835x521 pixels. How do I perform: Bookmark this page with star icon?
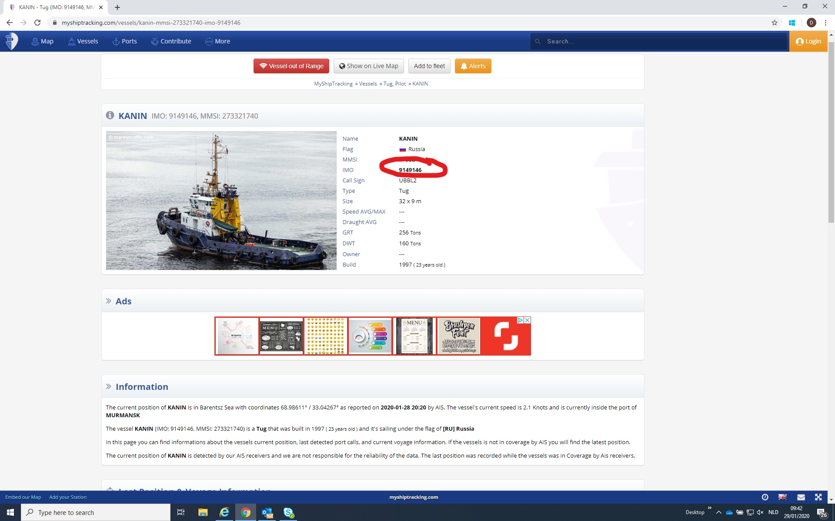[774, 23]
